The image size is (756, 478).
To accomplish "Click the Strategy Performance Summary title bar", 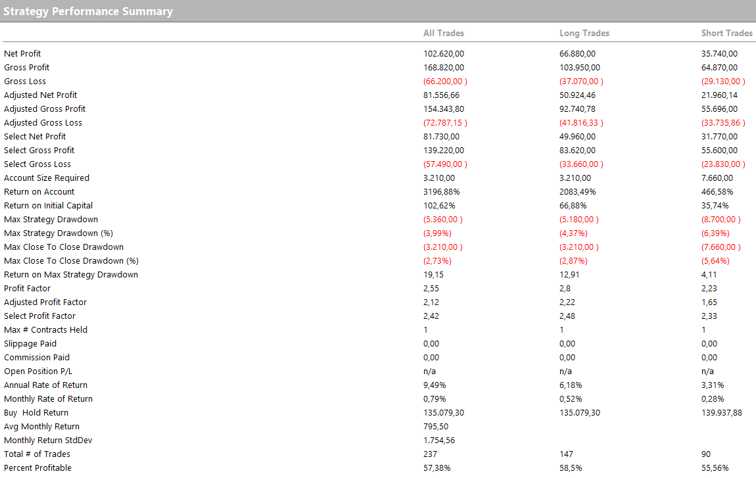I will (89, 11).
